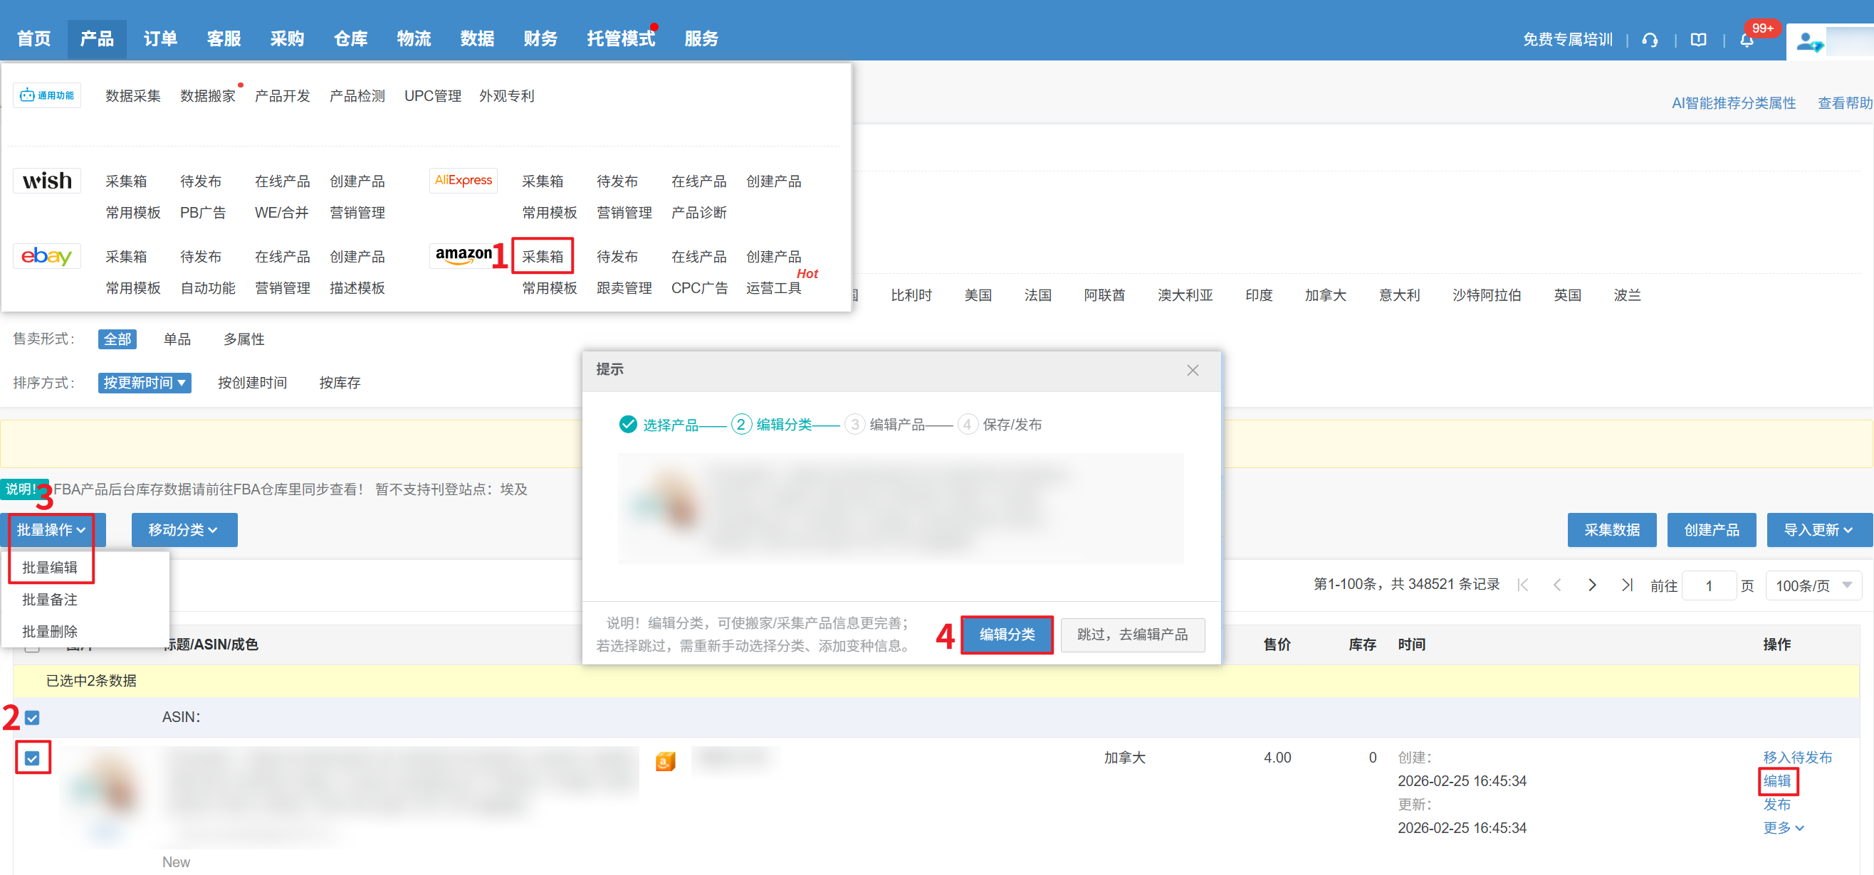Uncheck the first product row checkbox
This screenshot has width=1874, height=875.
(x=32, y=758)
